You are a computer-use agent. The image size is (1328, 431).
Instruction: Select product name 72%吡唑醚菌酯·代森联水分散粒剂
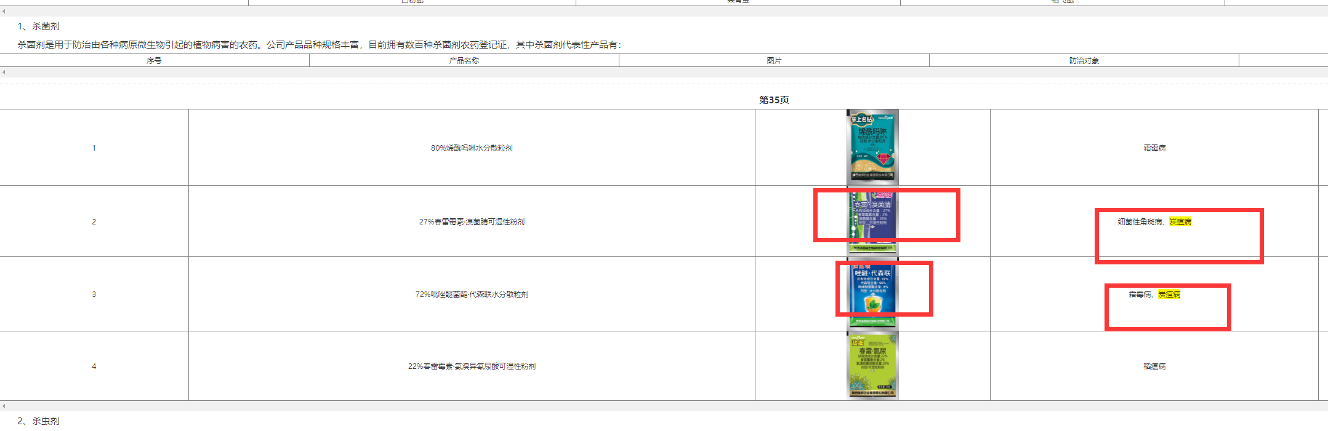click(472, 294)
